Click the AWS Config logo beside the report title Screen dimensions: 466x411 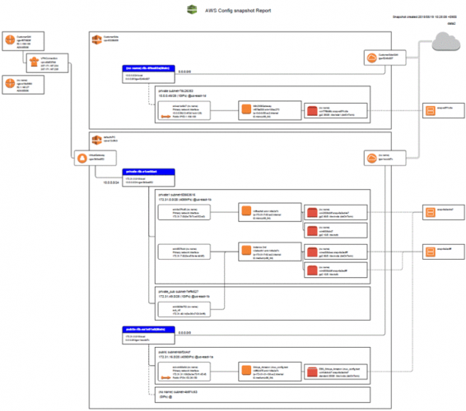192,10
